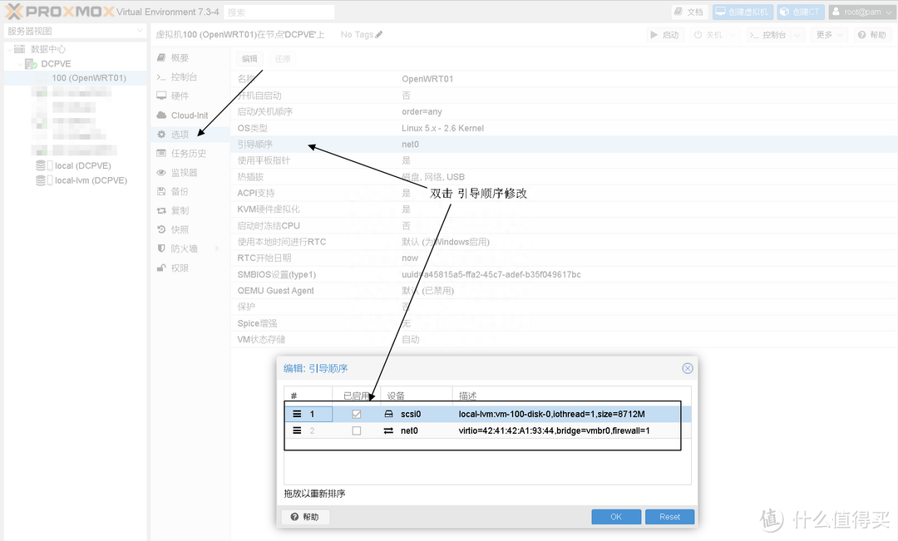Click the monitor icon beside 硬件

pyautogui.click(x=161, y=96)
